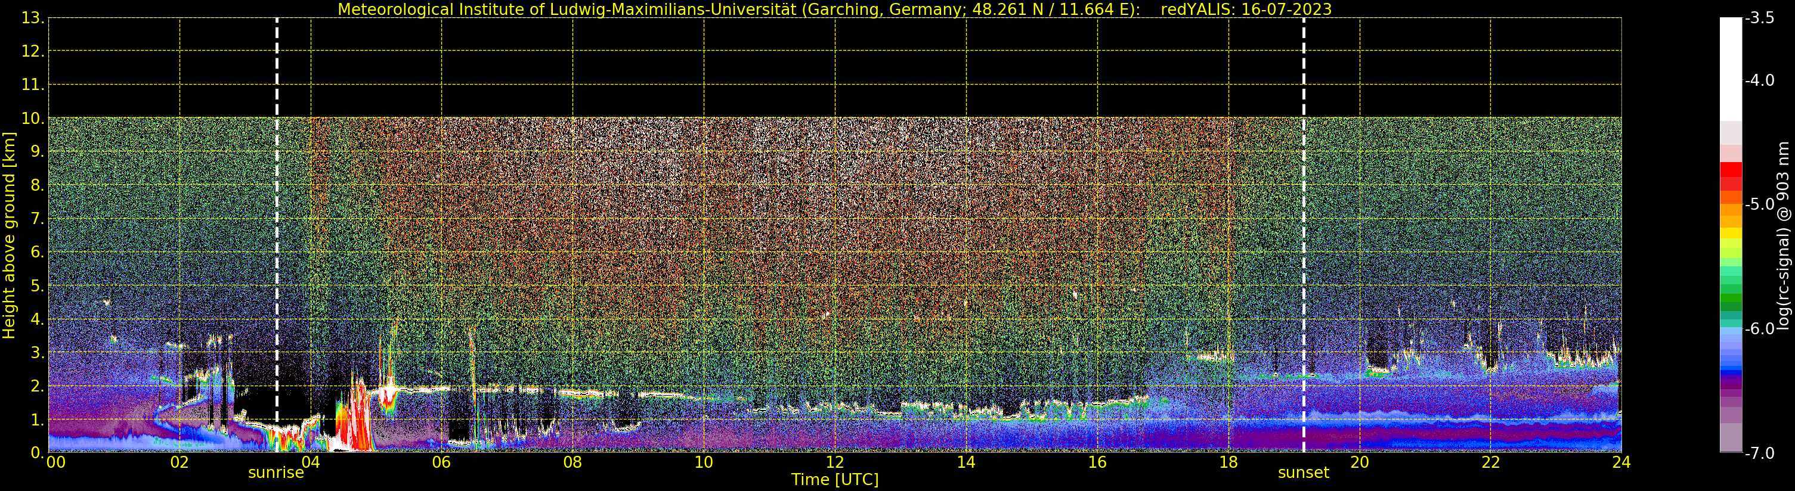Click time axis tick label 14
The width and height of the screenshot is (1795, 491).
coord(966,463)
